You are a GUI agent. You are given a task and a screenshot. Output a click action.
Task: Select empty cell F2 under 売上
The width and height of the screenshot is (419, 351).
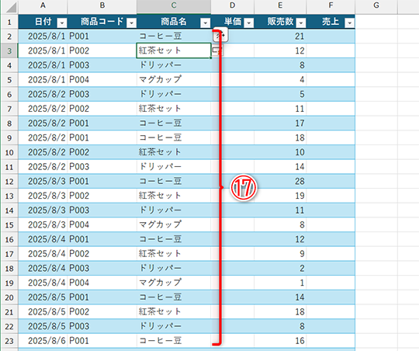point(331,36)
